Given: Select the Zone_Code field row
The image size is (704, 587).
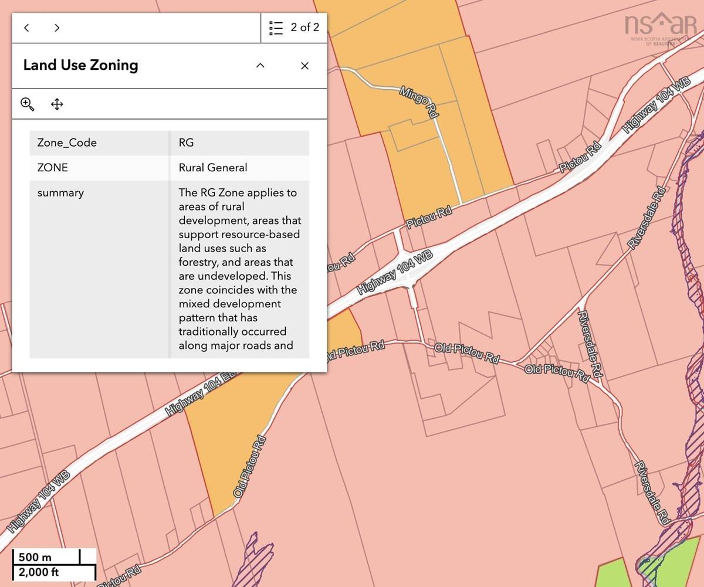Looking at the screenshot, I should (x=67, y=142).
